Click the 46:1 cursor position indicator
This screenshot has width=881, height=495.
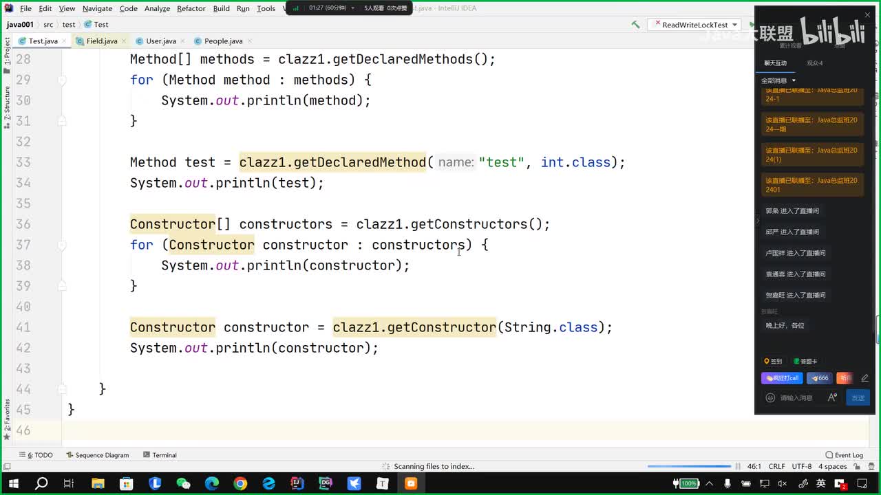click(754, 466)
